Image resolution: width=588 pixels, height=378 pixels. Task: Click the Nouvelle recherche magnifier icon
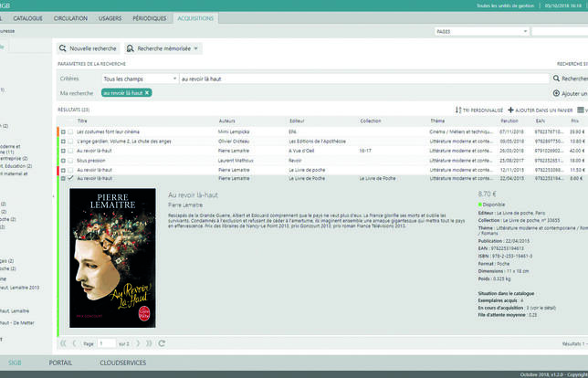pos(63,48)
